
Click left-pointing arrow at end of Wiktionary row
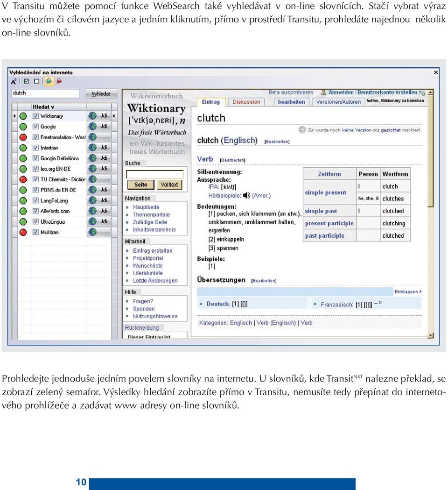tap(114, 116)
